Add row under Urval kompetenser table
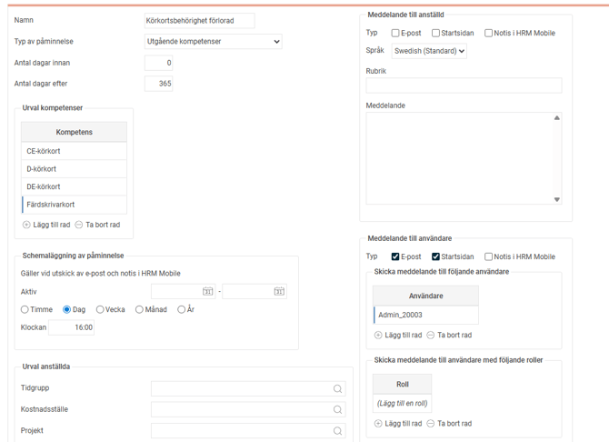 click(x=46, y=225)
